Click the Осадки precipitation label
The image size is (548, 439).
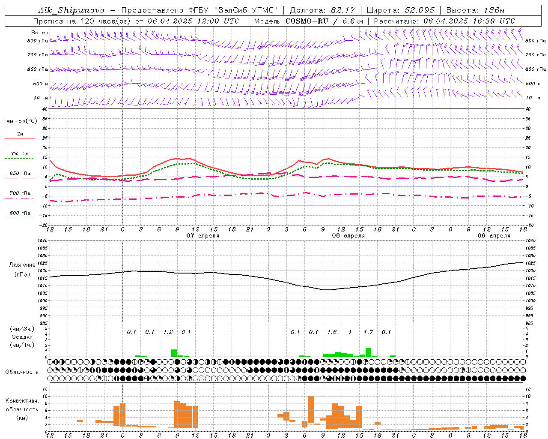(22, 337)
